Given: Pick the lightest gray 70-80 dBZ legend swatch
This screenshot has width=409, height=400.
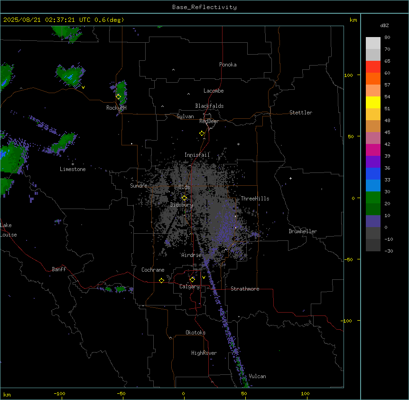Looking at the screenshot, I should click(x=373, y=43).
